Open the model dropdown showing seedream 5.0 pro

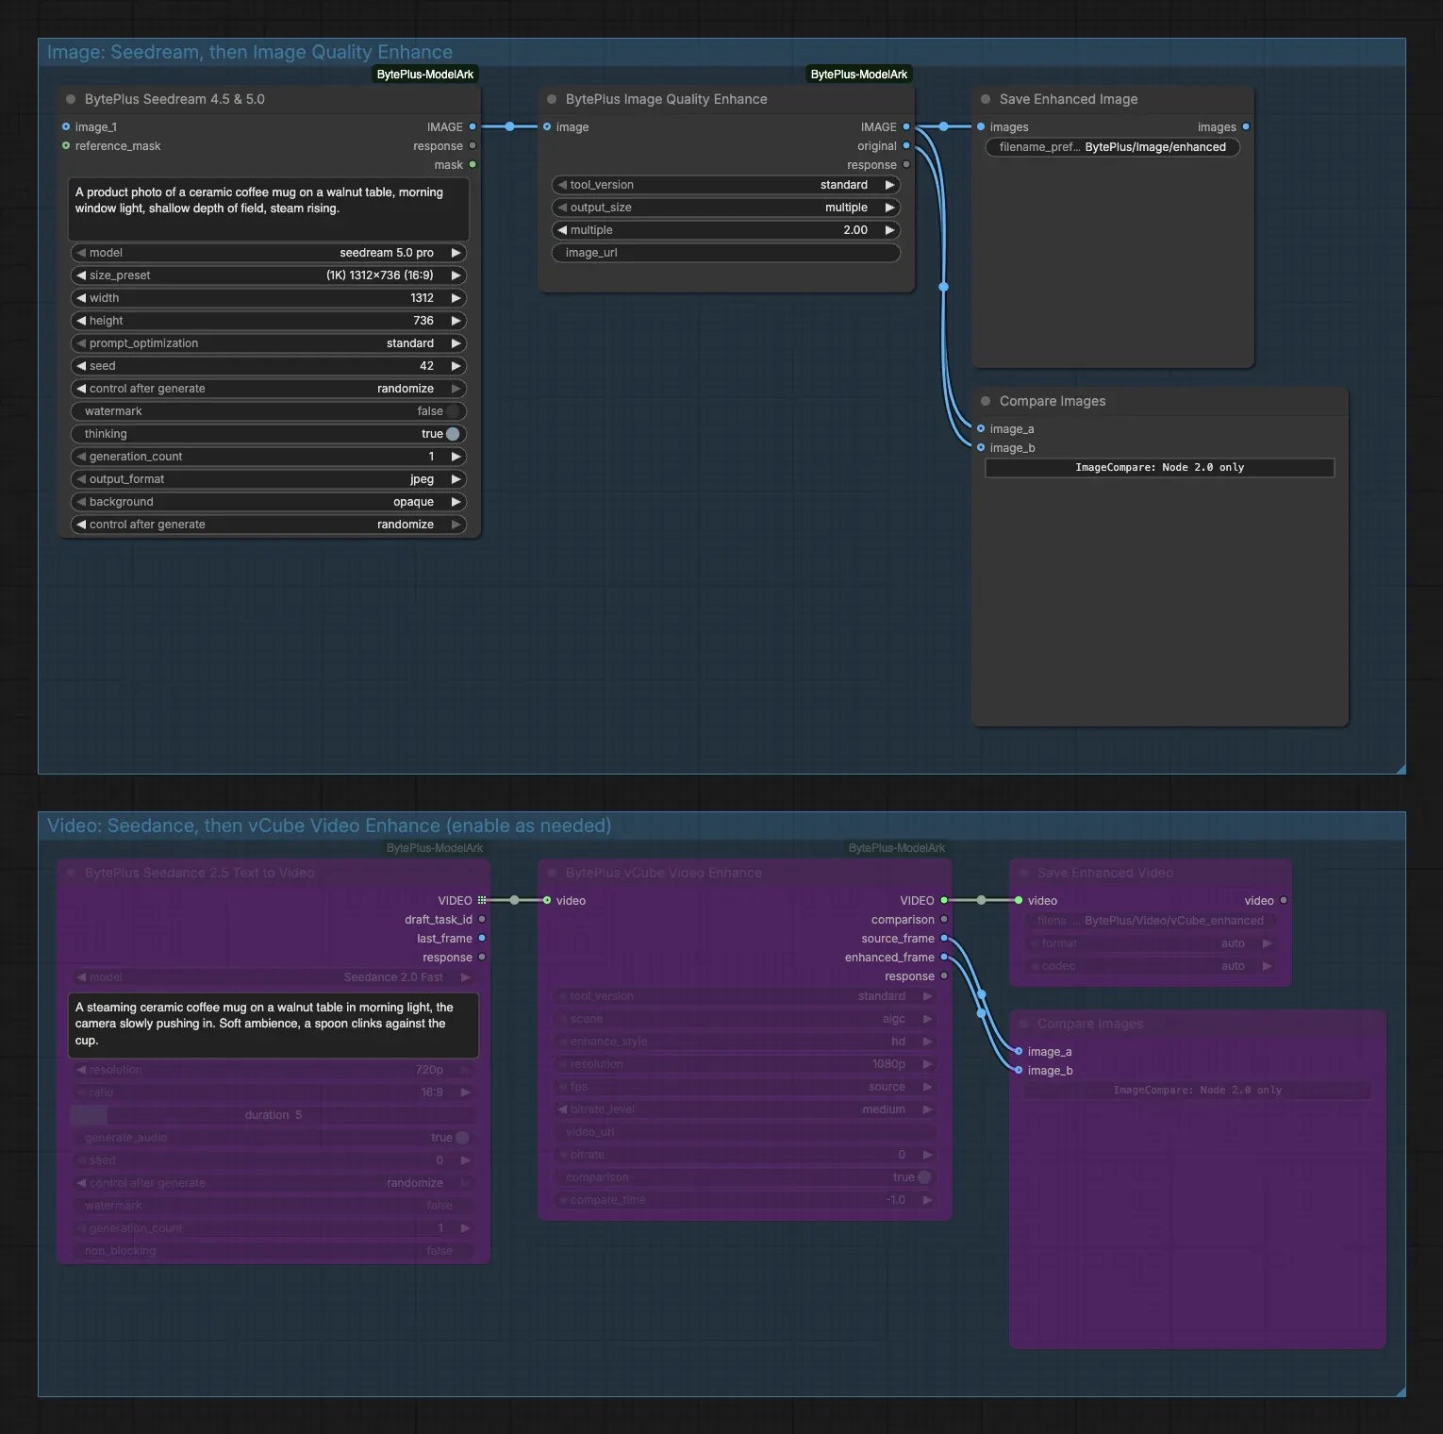[269, 253]
